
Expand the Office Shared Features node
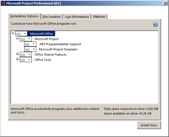(17, 54)
